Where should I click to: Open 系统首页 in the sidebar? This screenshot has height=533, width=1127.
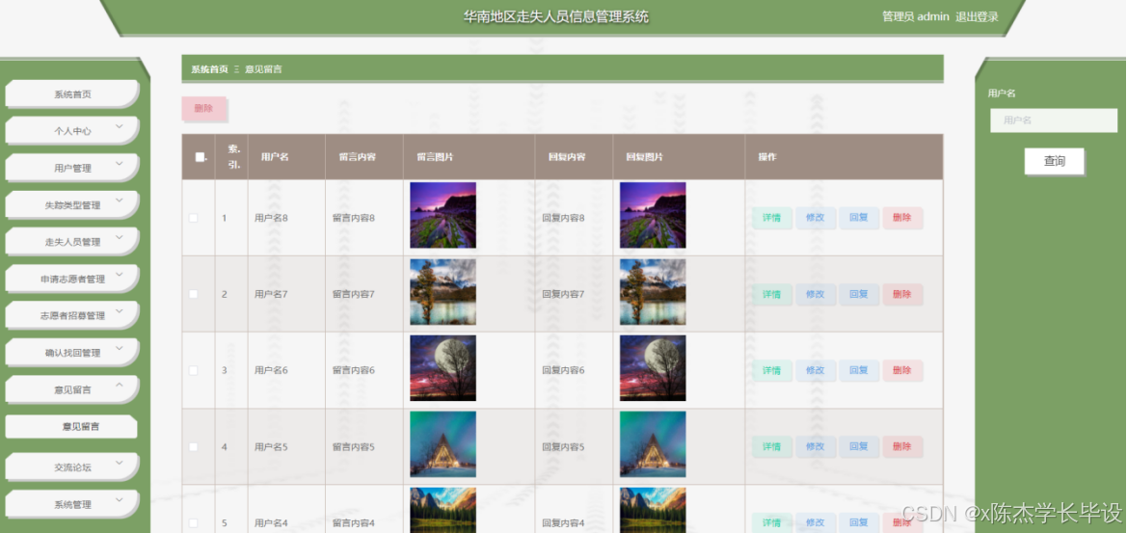click(72, 94)
